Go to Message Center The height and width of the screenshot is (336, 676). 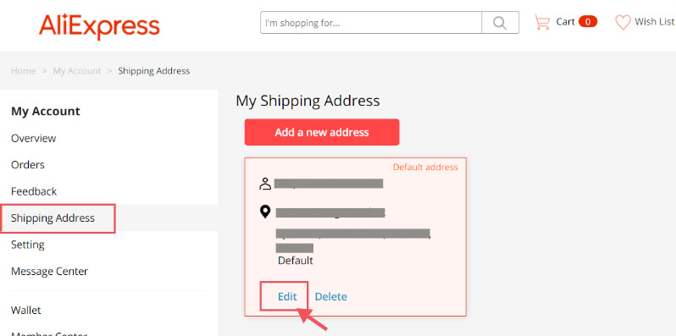tap(49, 272)
